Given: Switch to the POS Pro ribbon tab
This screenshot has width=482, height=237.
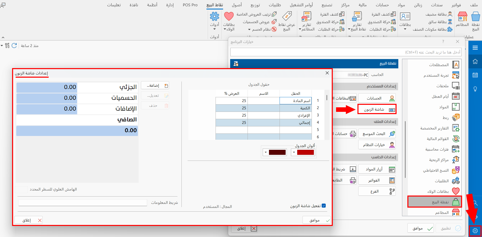Looking at the screenshot, I should (190, 5).
